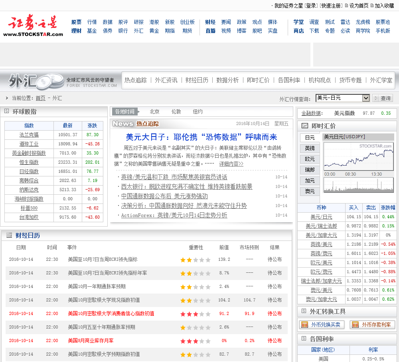399x362 pixels.
Task: Select 伦敦 in the local time tabs
Action: [x=176, y=112]
